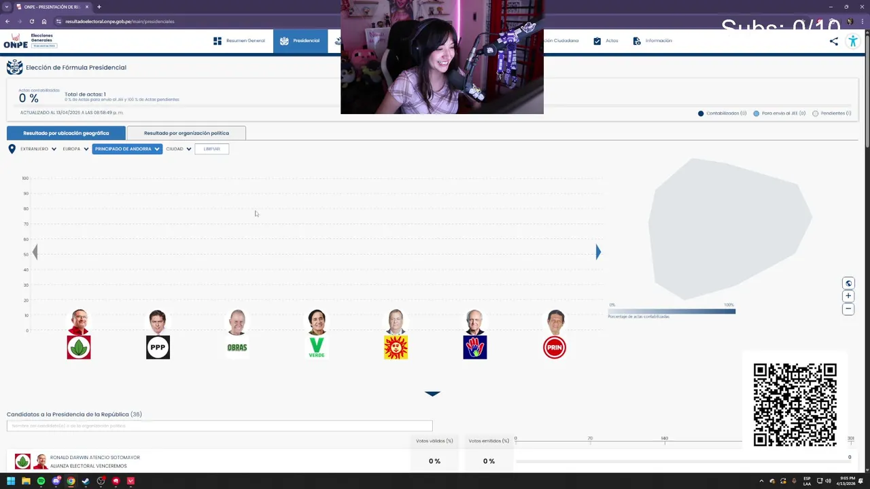The image size is (870, 489).
Task: Click the PPP party logo
Action: click(158, 347)
